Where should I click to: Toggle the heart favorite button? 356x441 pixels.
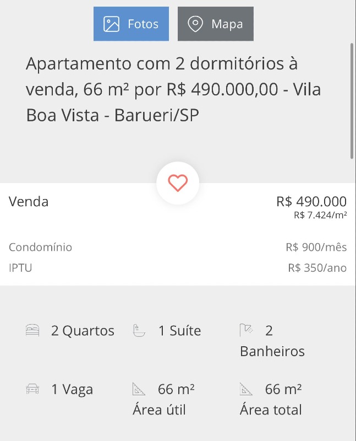(178, 183)
